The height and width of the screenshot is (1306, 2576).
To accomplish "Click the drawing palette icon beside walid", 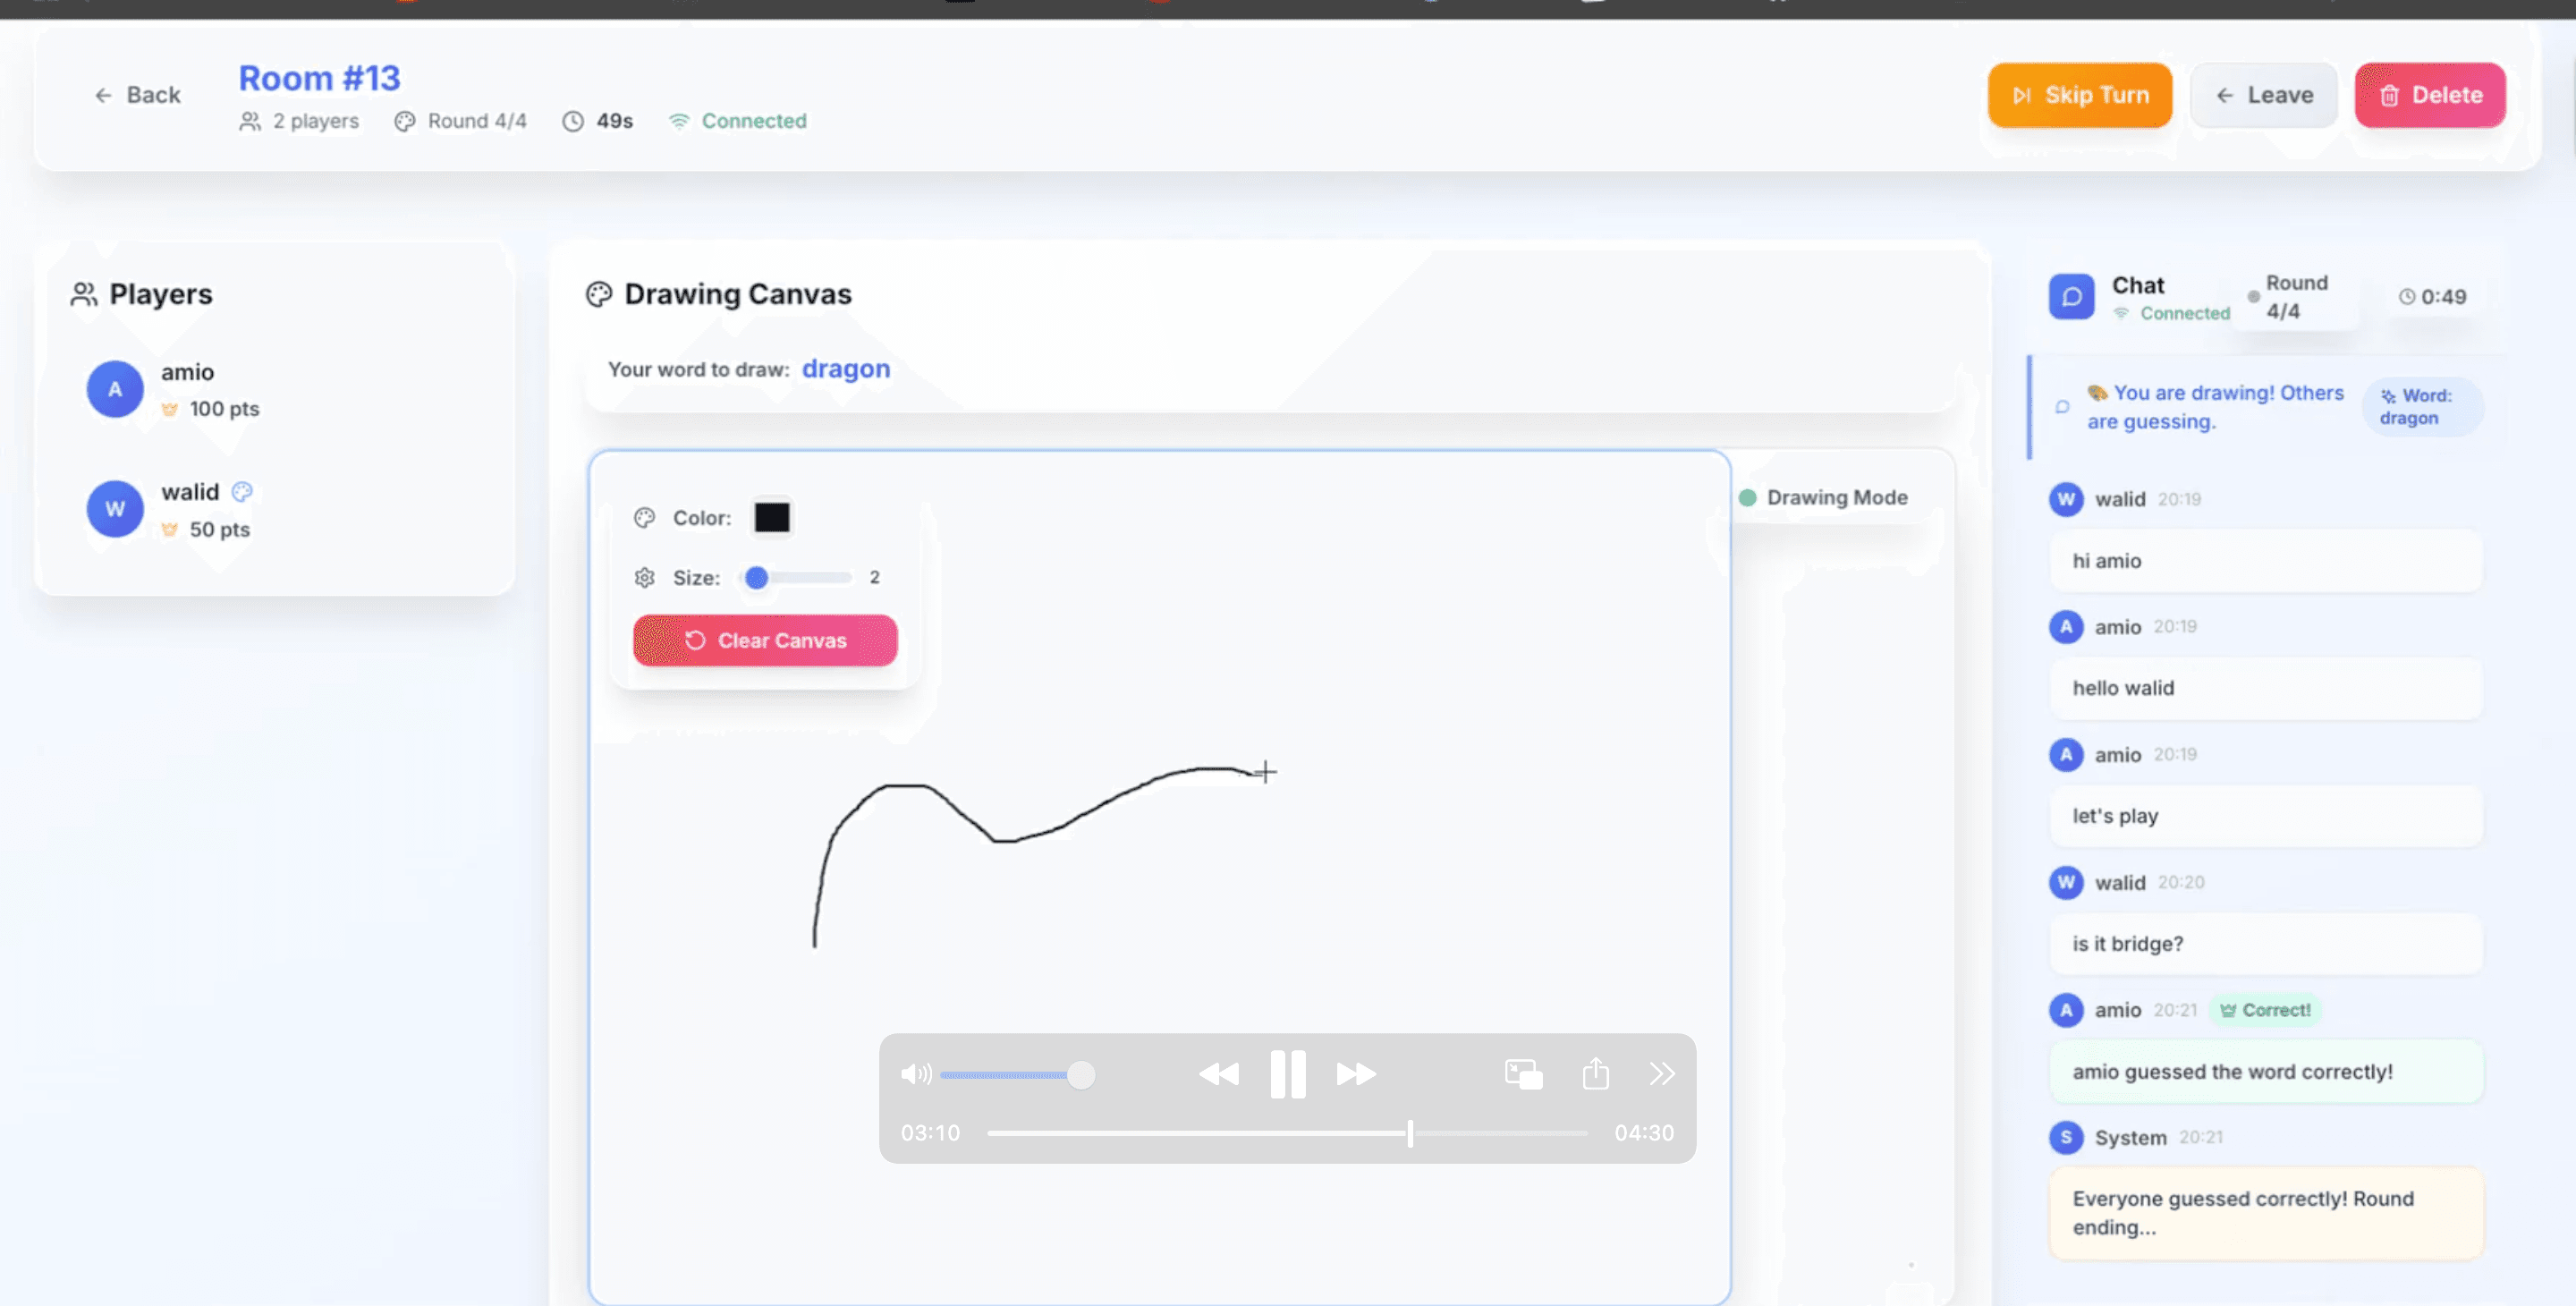I will coord(242,491).
